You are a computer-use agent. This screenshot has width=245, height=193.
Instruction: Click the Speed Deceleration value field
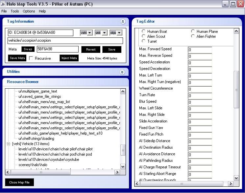click(x=200, y=69)
